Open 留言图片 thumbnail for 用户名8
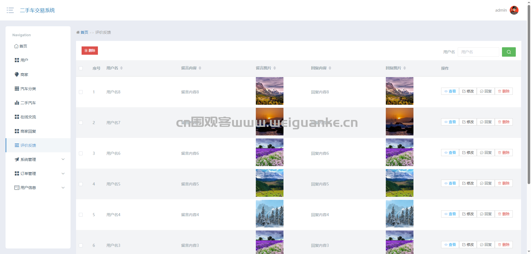The height and width of the screenshot is (254, 531). pyautogui.click(x=270, y=91)
